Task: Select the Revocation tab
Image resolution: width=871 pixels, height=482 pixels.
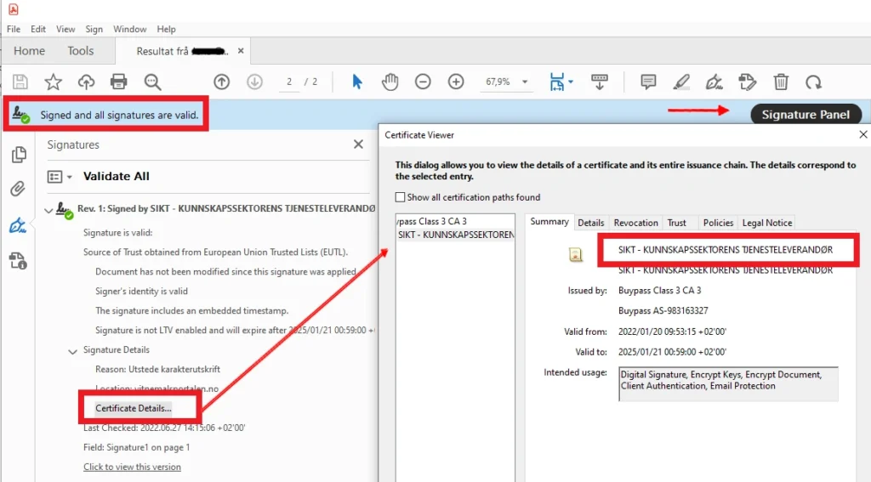Action: click(636, 223)
